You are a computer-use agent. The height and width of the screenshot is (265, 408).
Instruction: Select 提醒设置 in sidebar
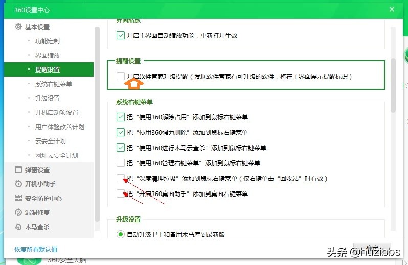pos(49,69)
